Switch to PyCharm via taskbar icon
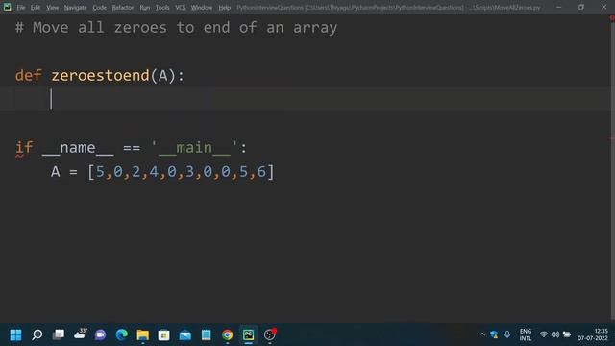 (x=248, y=334)
